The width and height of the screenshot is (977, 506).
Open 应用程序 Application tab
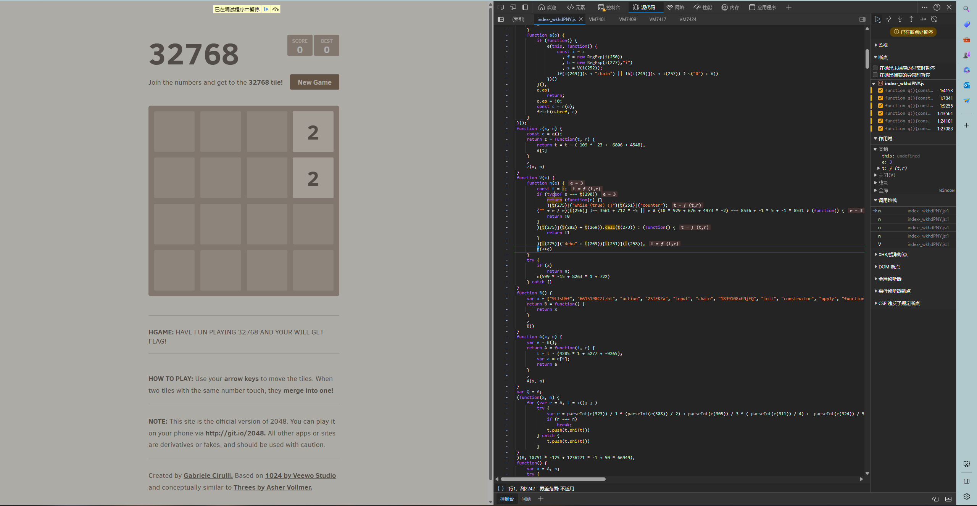tap(763, 7)
